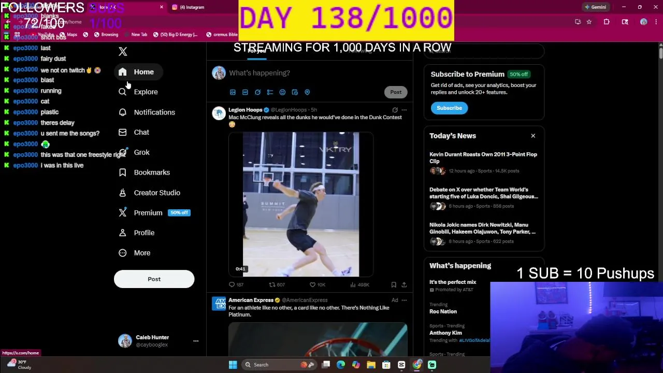This screenshot has width=663, height=373.
Task: Open Profile in the sidebar
Action: pos(137,233)
